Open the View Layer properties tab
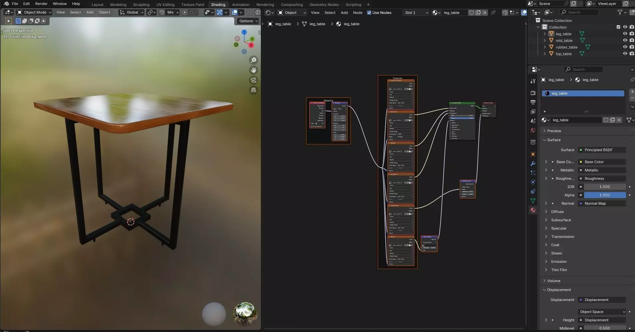635x332 pixels. [533, 112]
